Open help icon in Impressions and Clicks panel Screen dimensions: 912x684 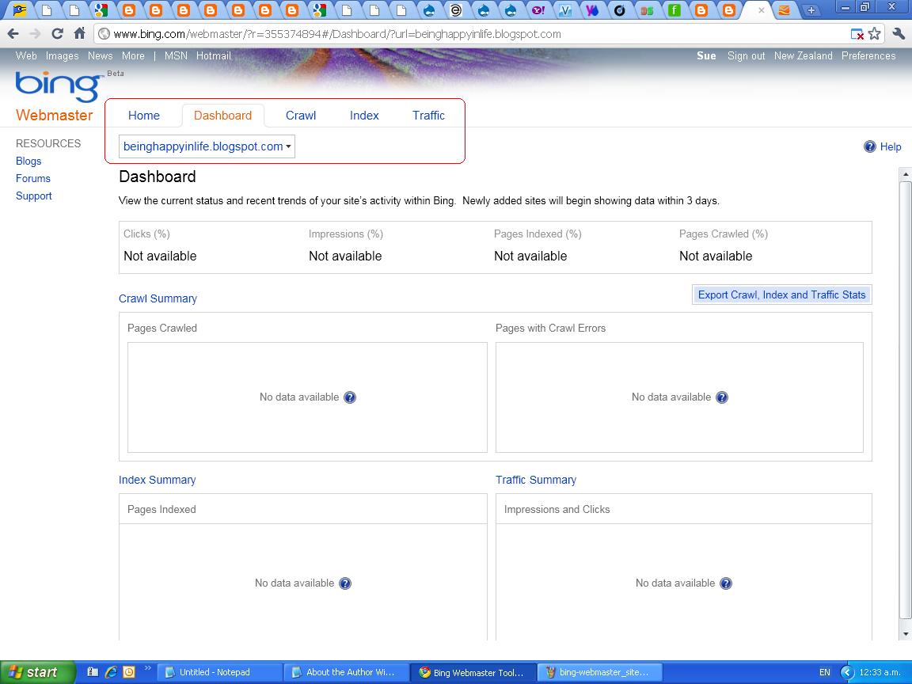point(726,583)
